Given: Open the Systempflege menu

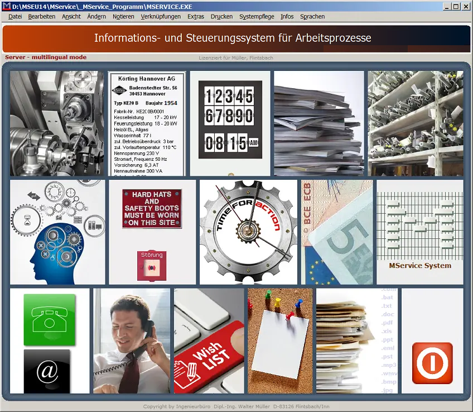Looking at the screenshot, I should coord(257,17).
